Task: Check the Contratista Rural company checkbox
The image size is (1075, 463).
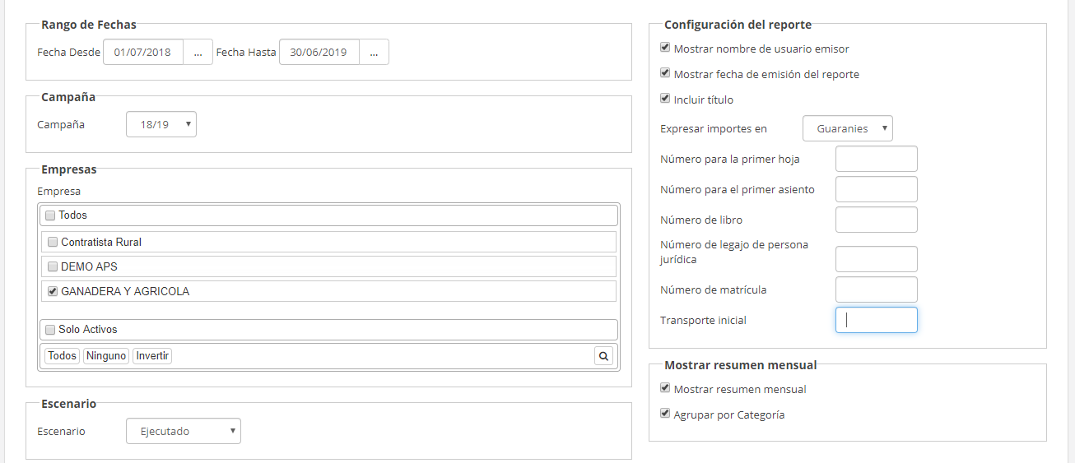Action: pos(53,243)
